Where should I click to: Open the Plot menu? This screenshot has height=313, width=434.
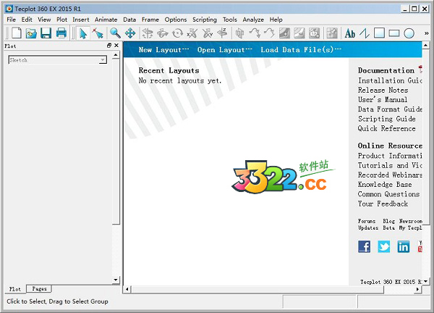pos(61,20)
